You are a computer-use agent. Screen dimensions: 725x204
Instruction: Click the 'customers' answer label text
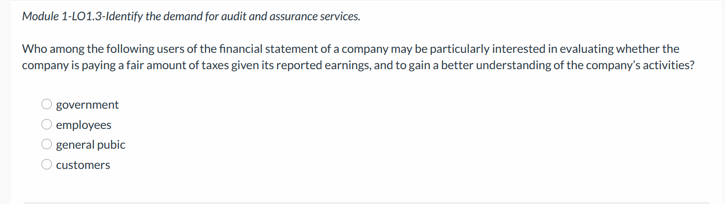tap(83, 165)
